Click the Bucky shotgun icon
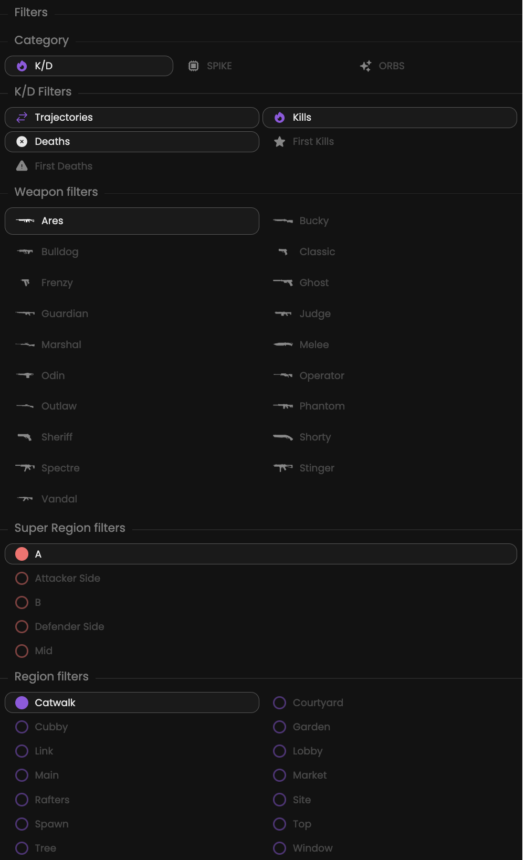525x860 pixels. click(283, 221)
